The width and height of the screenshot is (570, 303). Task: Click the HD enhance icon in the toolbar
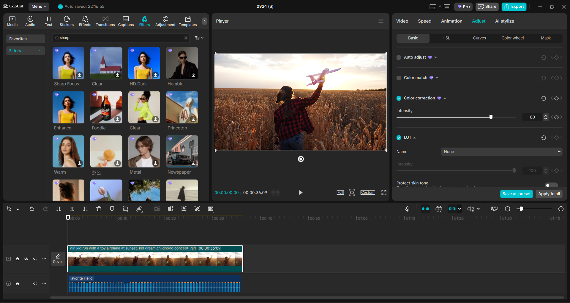(211, 209)
